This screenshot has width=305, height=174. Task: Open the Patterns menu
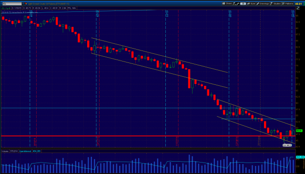(288, 4)
